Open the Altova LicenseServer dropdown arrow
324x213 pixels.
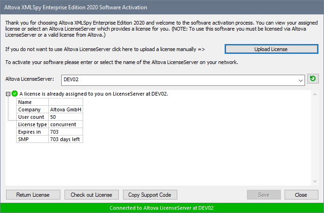pyautogui.click(x=300, y=80)
